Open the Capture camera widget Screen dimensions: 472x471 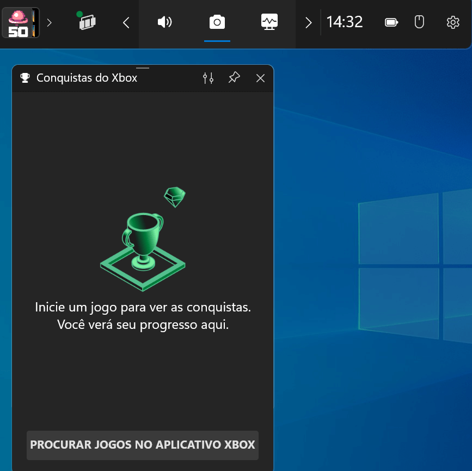click(x=217, y=22)
